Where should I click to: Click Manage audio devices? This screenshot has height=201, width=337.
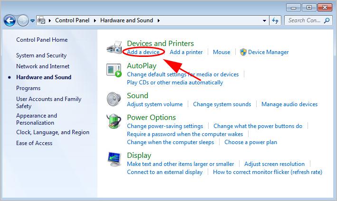point(289,104)
